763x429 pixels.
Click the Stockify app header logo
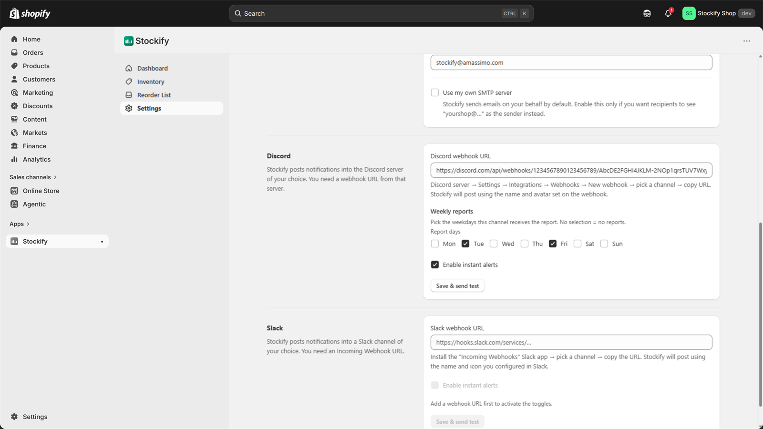coord(129,41)
